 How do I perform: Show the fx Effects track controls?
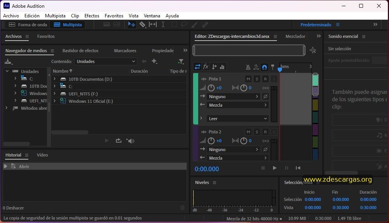(206, 67)
